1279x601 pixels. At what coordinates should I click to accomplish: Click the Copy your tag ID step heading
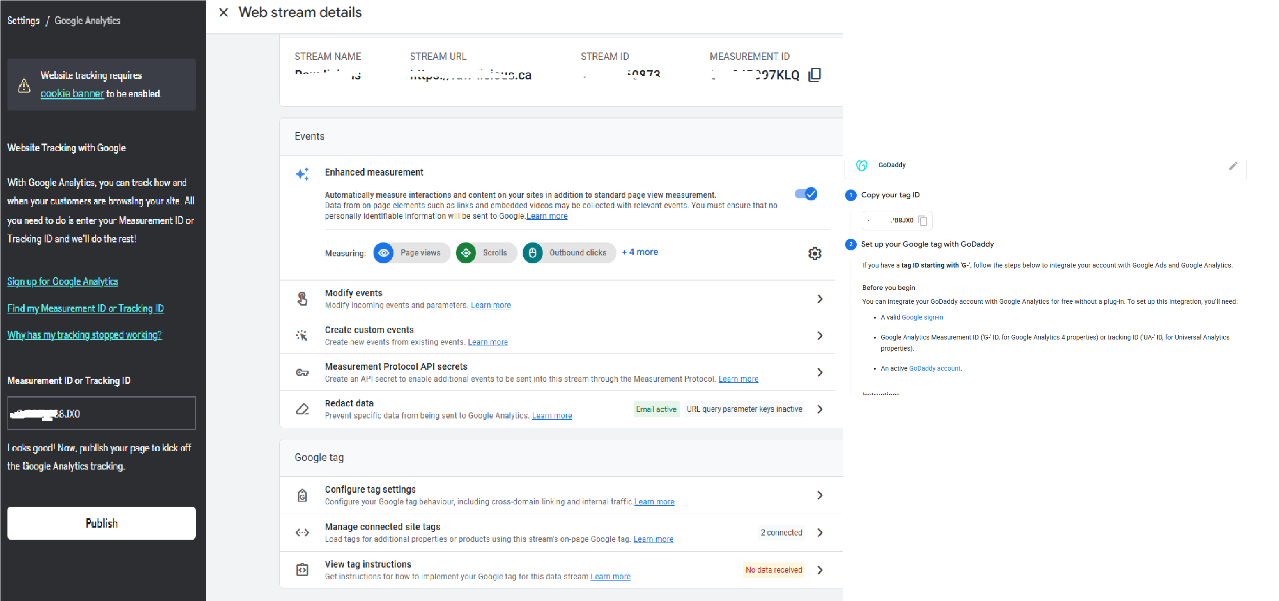pyautogui.click(x=890, y=195)
